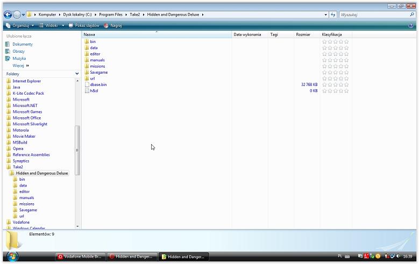Open the bin folder in file list
This screenshot has width=419, height=264.
tap(93, 41)
